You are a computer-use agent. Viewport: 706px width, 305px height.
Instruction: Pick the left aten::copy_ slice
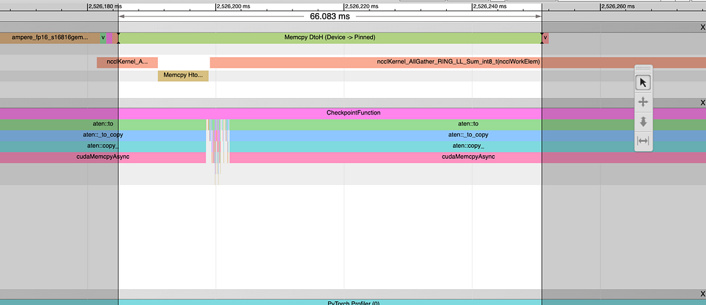[103, 146]
